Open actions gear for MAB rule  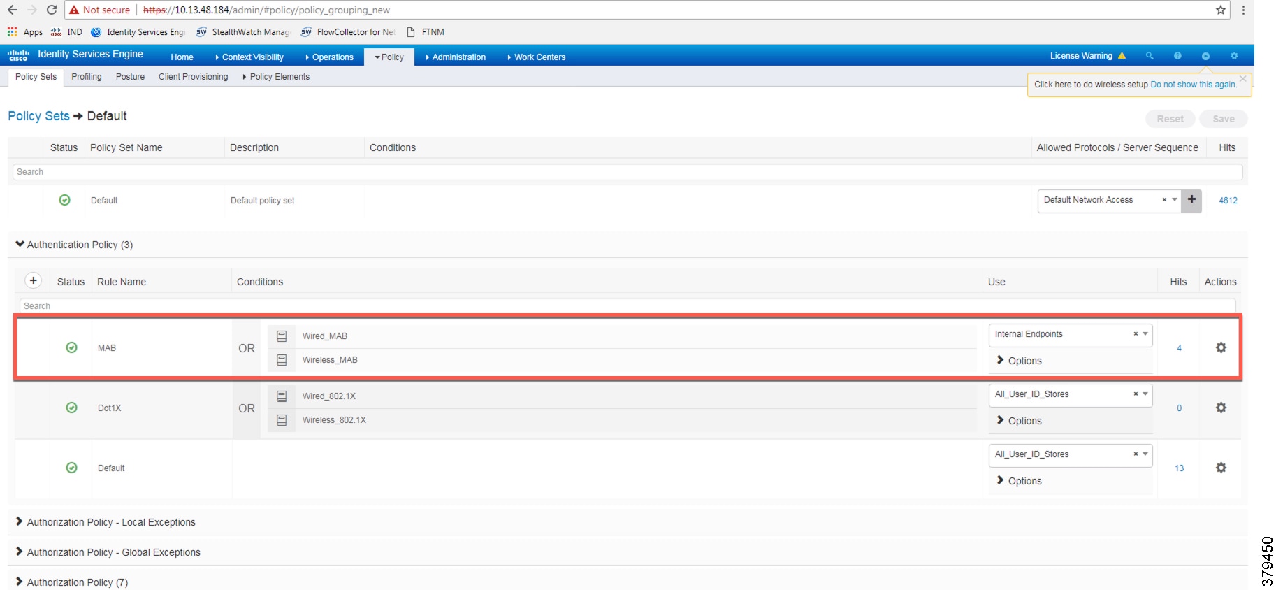point(1221,347)
